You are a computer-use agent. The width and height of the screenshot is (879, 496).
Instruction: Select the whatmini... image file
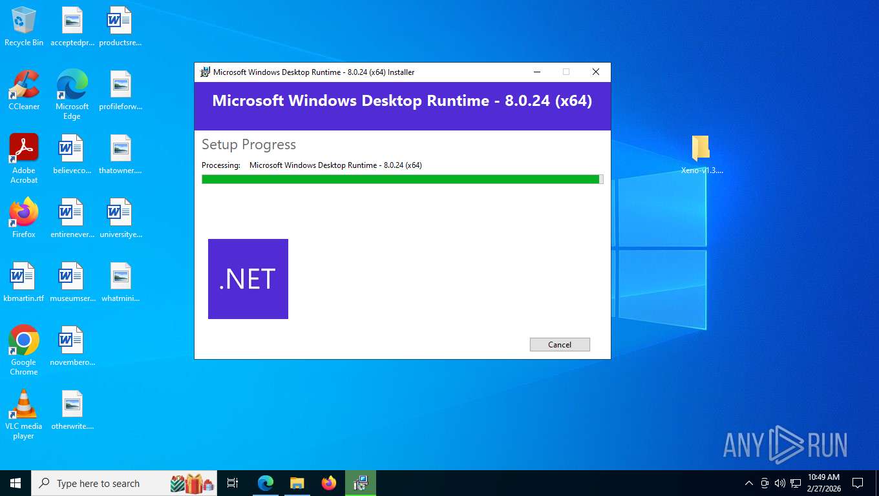click(120, 282)
